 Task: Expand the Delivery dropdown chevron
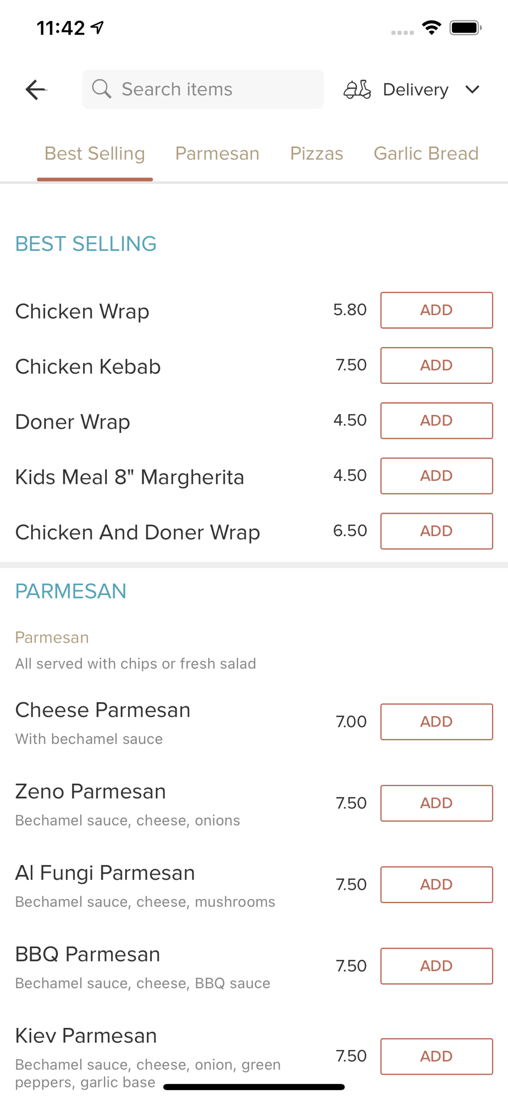(472, 89)
